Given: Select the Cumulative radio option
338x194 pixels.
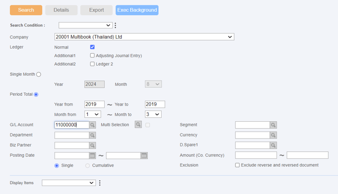Looking at the screenshot, I should click(x=87, y=166).
